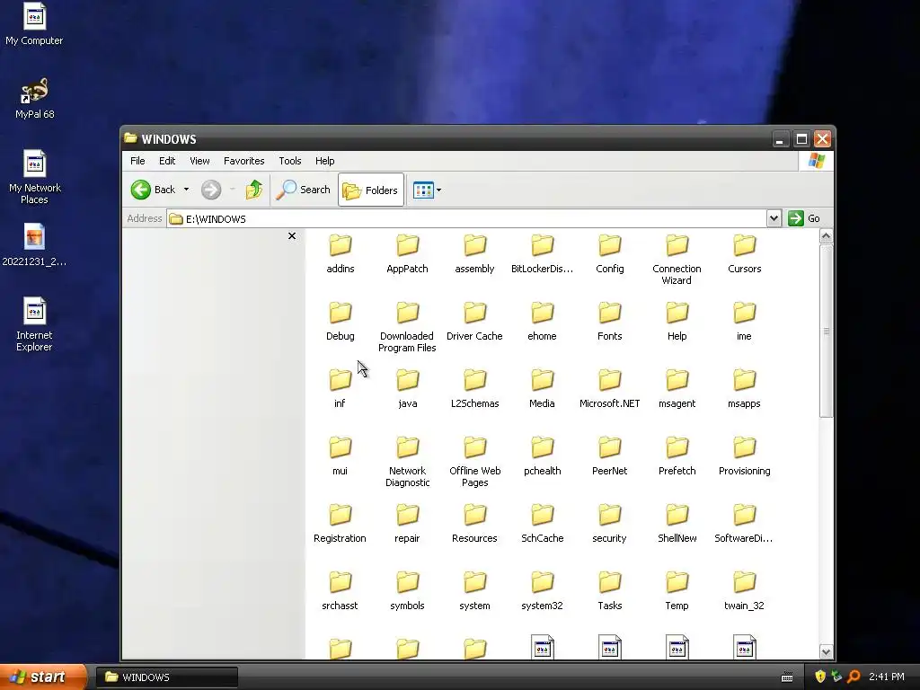Select the Microsoft.NET folder
This screenshot has width=920, height=690.
tap(610, 389)
